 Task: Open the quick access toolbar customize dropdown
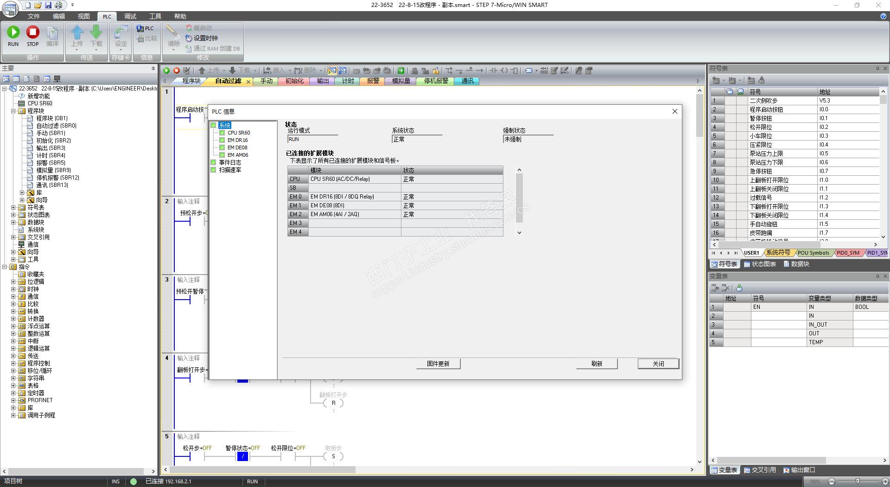[x=72, y=5]
